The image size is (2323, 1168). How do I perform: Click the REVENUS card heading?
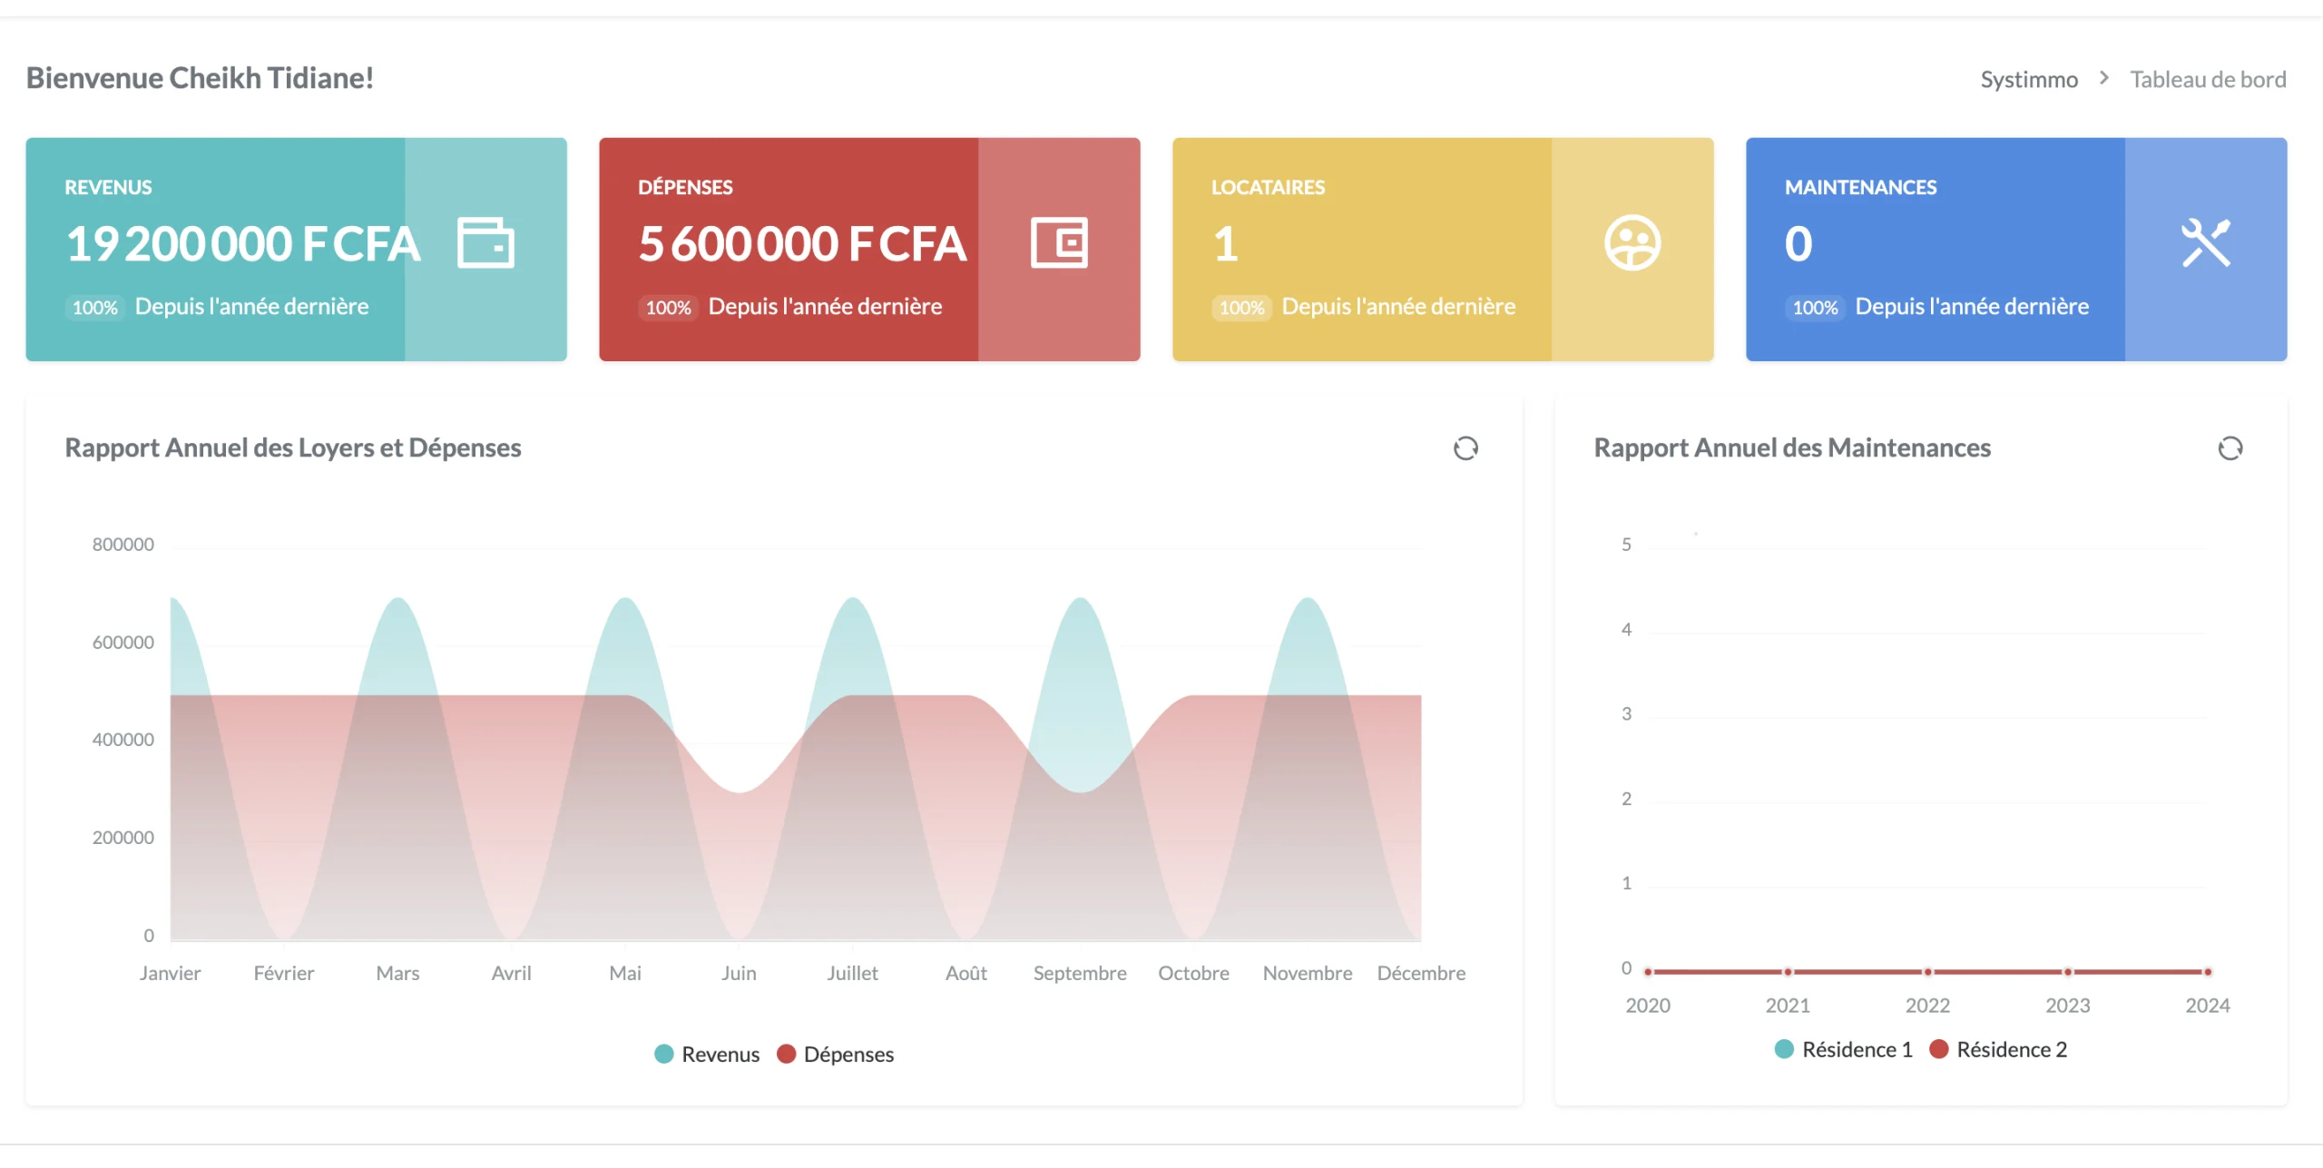click(108, 187)
